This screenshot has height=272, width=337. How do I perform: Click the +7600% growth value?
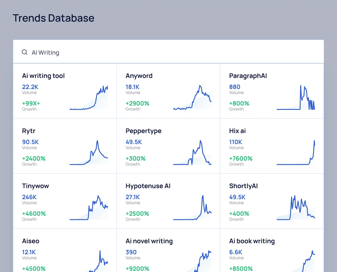(241, 158)
